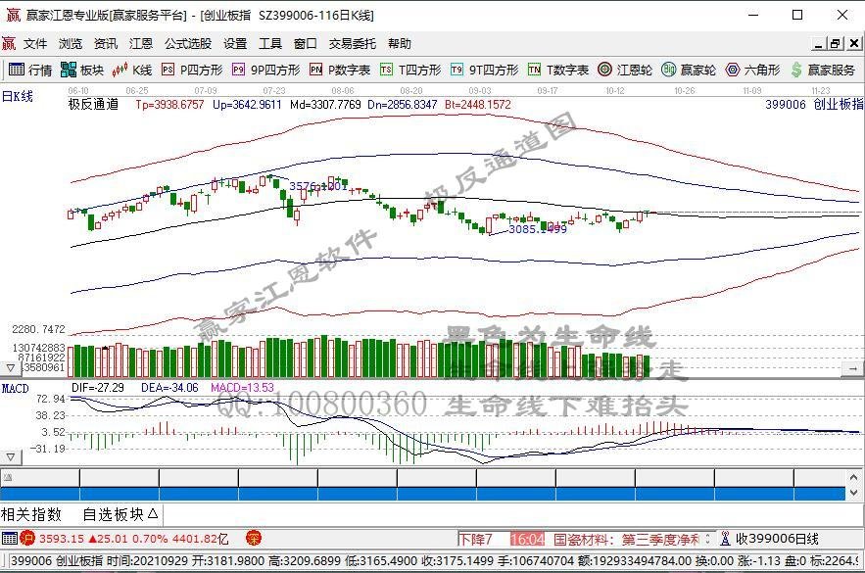
Task: Open the 交易委托 menu
Action: point(353,43)
